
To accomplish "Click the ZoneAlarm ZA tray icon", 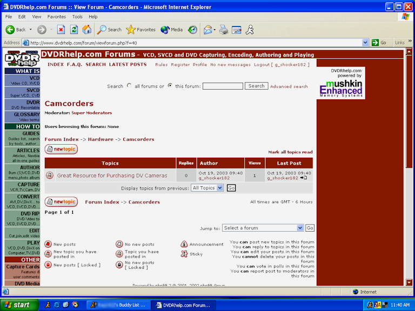I will [x=377, y=305].
